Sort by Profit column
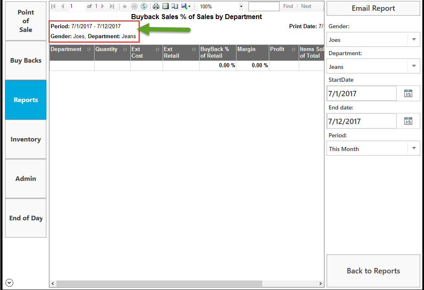 click(x=293, y=49)
